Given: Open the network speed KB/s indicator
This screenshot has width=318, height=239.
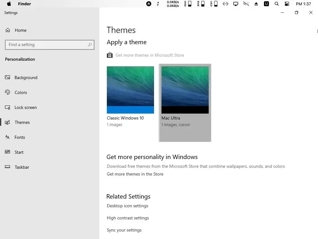Looking at the screenshot, I should 173,4.
